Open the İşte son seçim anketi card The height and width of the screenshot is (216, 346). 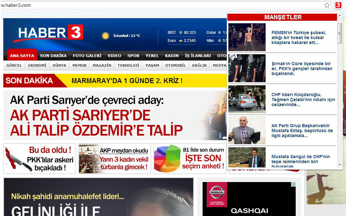[x=190, y=158]
